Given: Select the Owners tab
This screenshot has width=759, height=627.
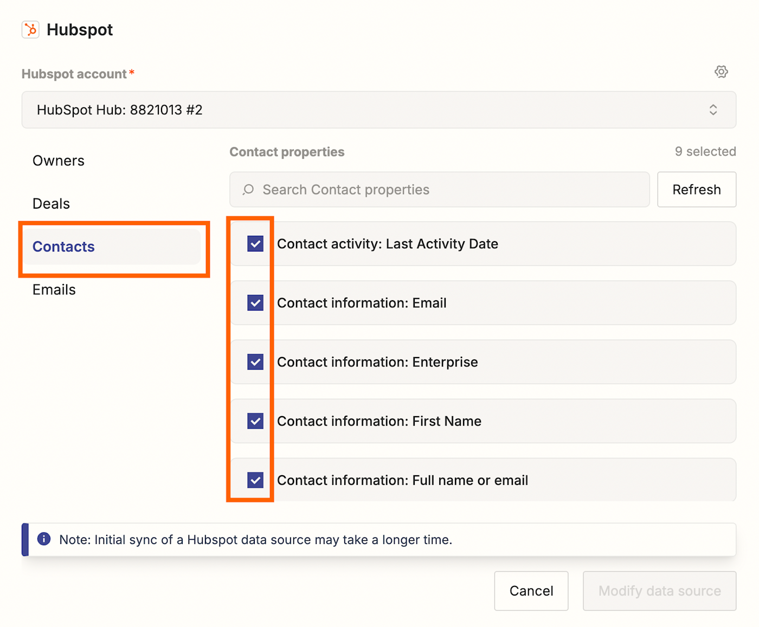Looking at the screenshot, I should pos(59,161).
